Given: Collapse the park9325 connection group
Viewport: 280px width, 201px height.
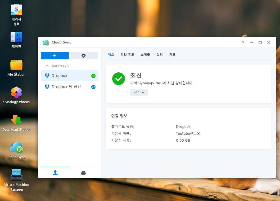Looking at the screenshot, I should pyautogui.click(x=47, y=66).
